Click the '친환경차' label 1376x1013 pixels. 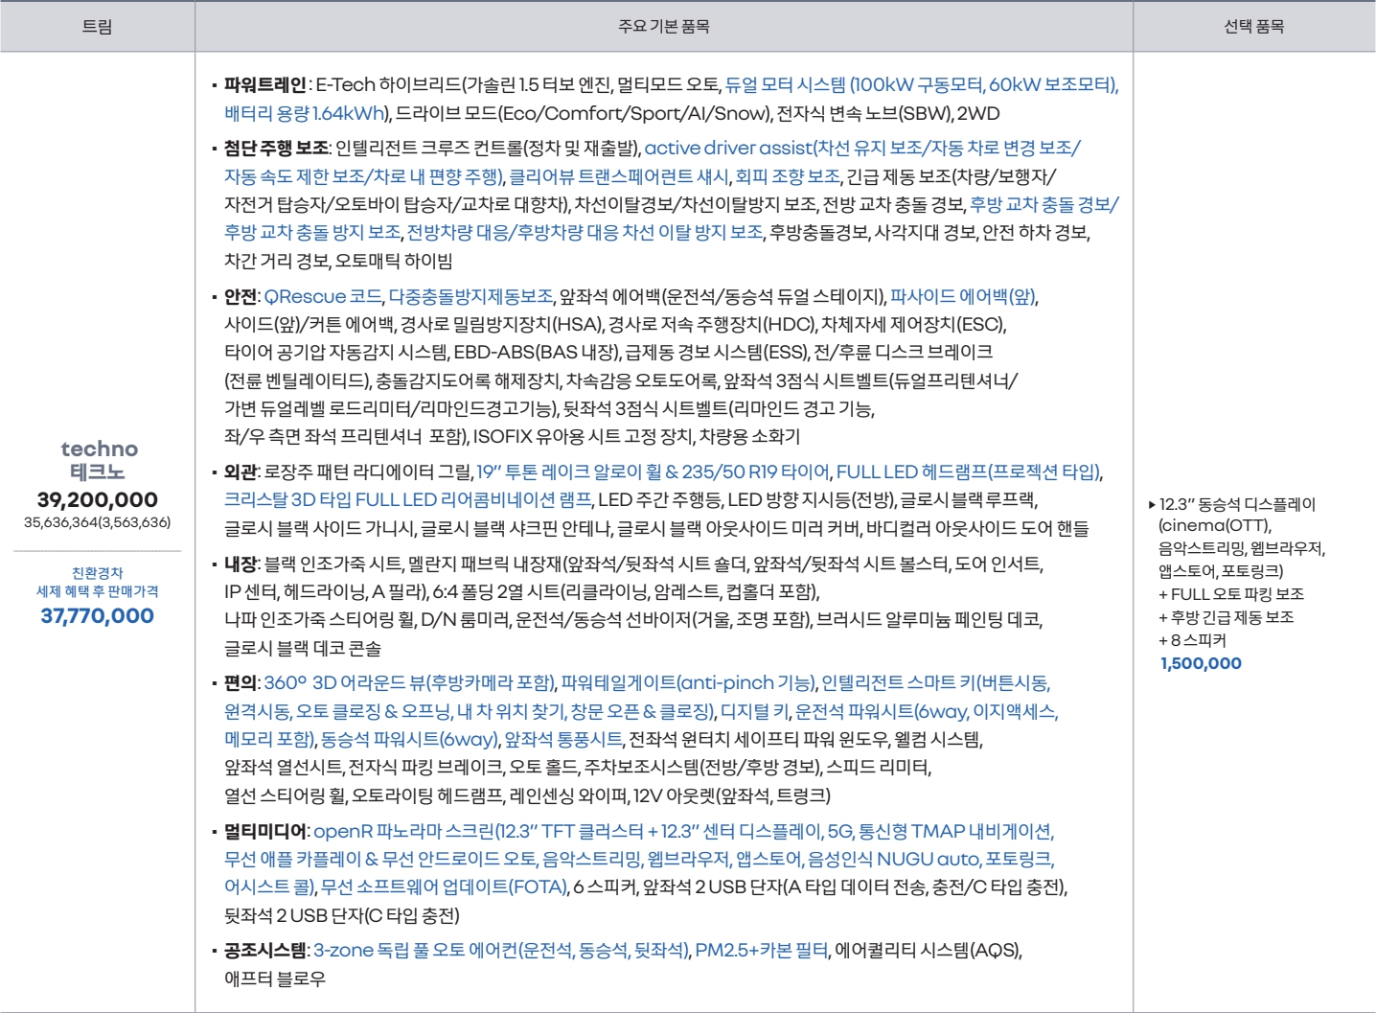pyautogui.click(x=97, y=573)
